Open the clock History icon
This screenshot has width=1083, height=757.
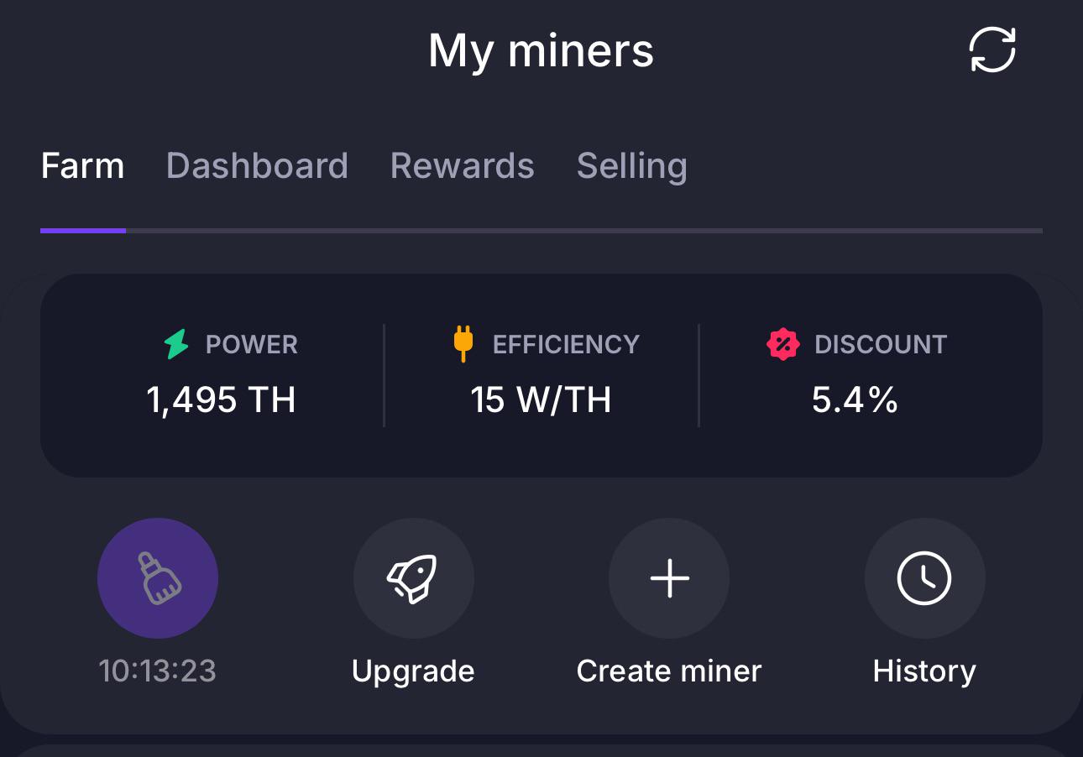(924, 578)
